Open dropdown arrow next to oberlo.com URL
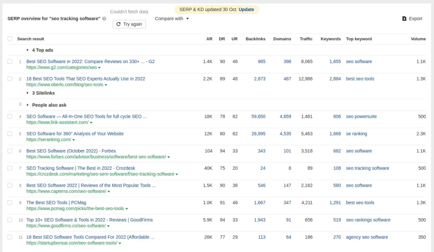The image size is (434, 252). 106,85
